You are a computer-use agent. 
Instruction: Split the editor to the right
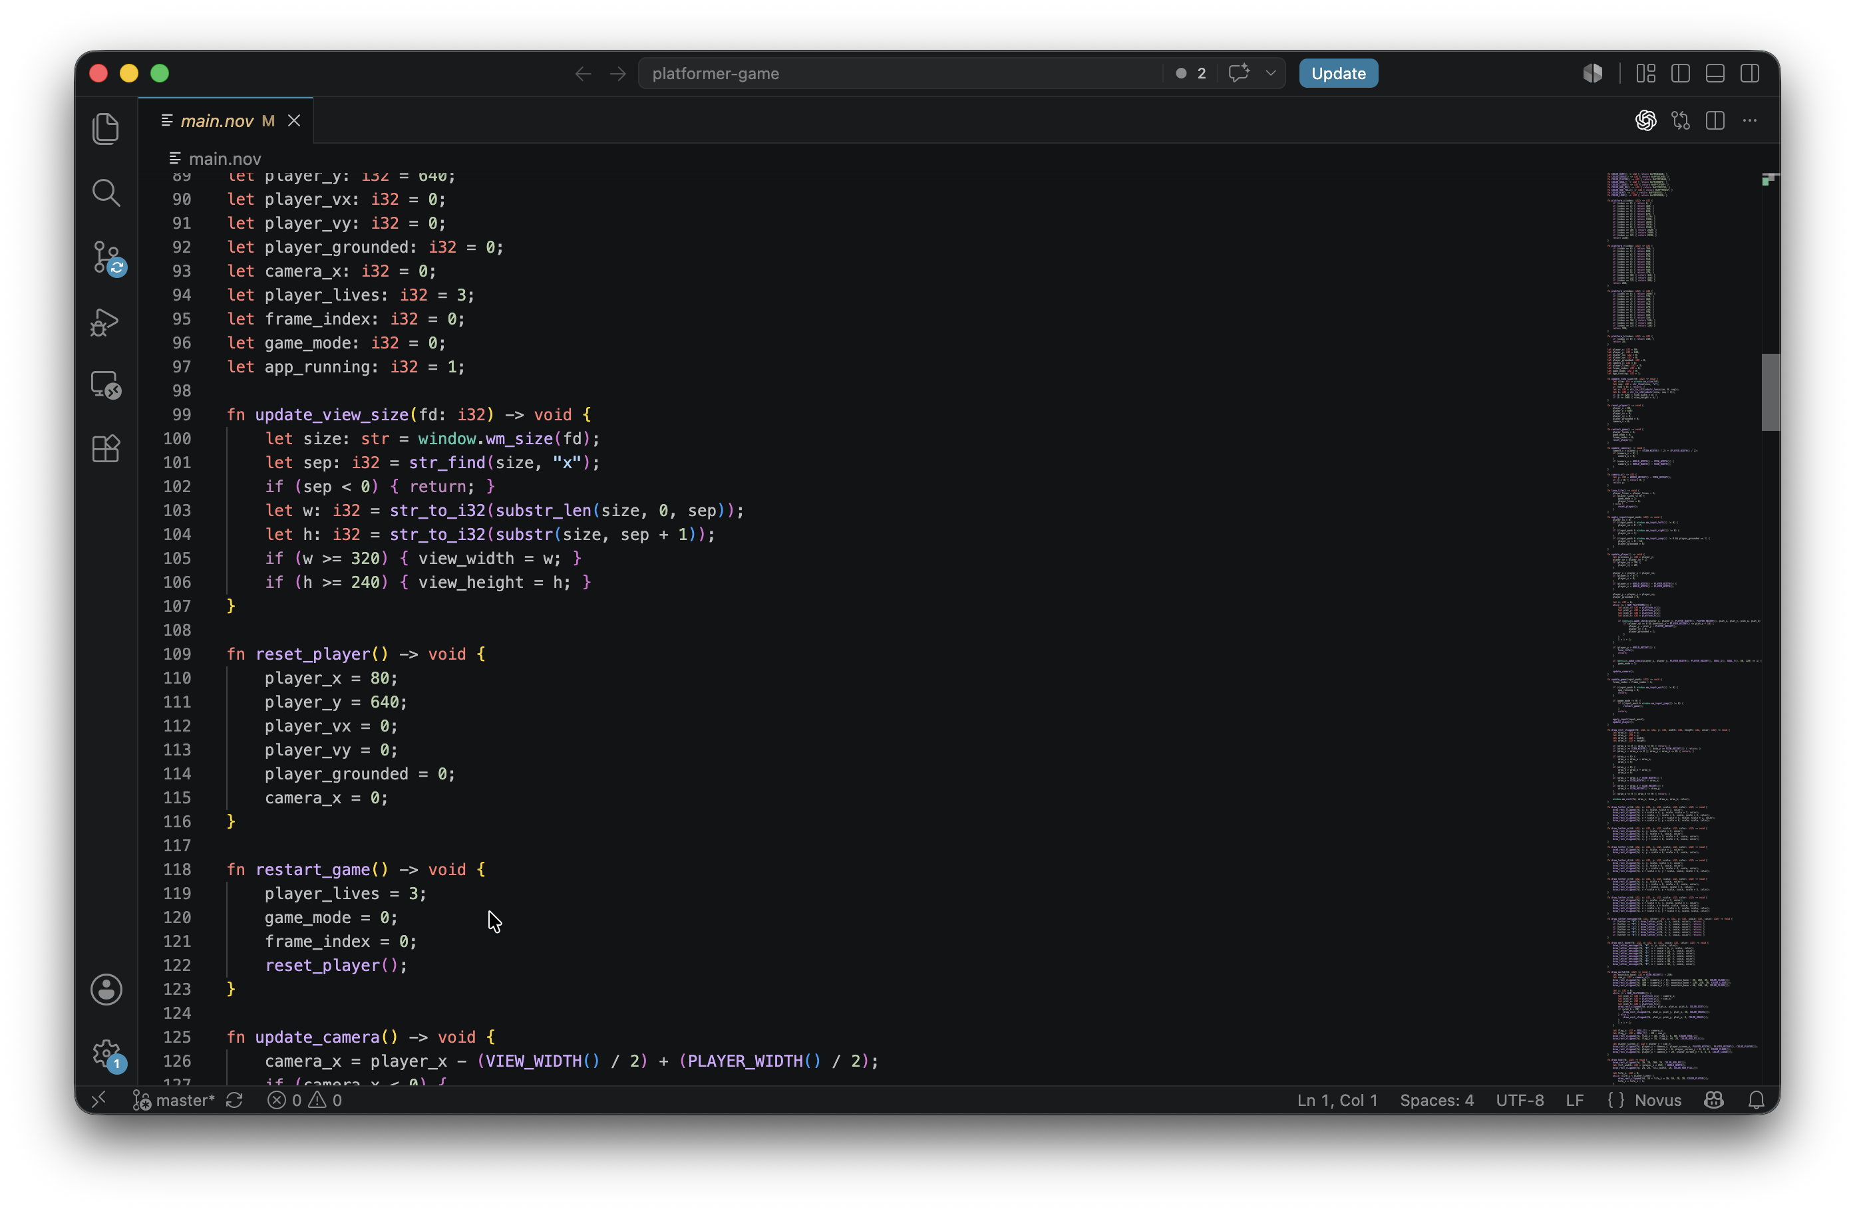pos(1715,120)
